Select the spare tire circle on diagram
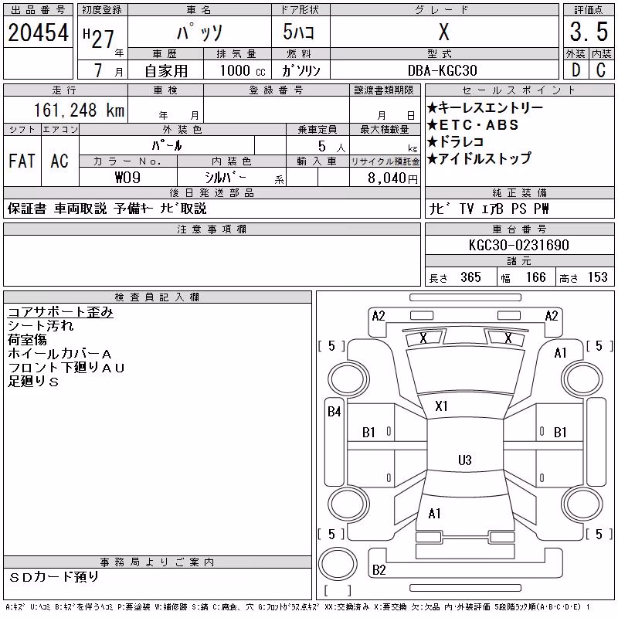This screenshot has width=618, height=618. 338,563
